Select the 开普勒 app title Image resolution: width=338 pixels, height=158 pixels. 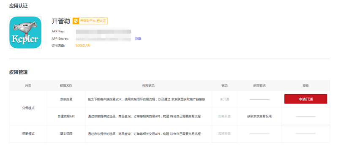[x=61, y=21]
